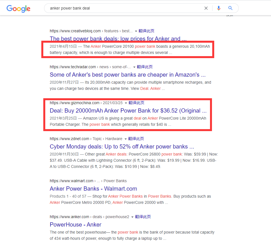Expand dropdown arrow beside creativebloq.com URL
Screen dimensions: 271x249
(136, 31)
